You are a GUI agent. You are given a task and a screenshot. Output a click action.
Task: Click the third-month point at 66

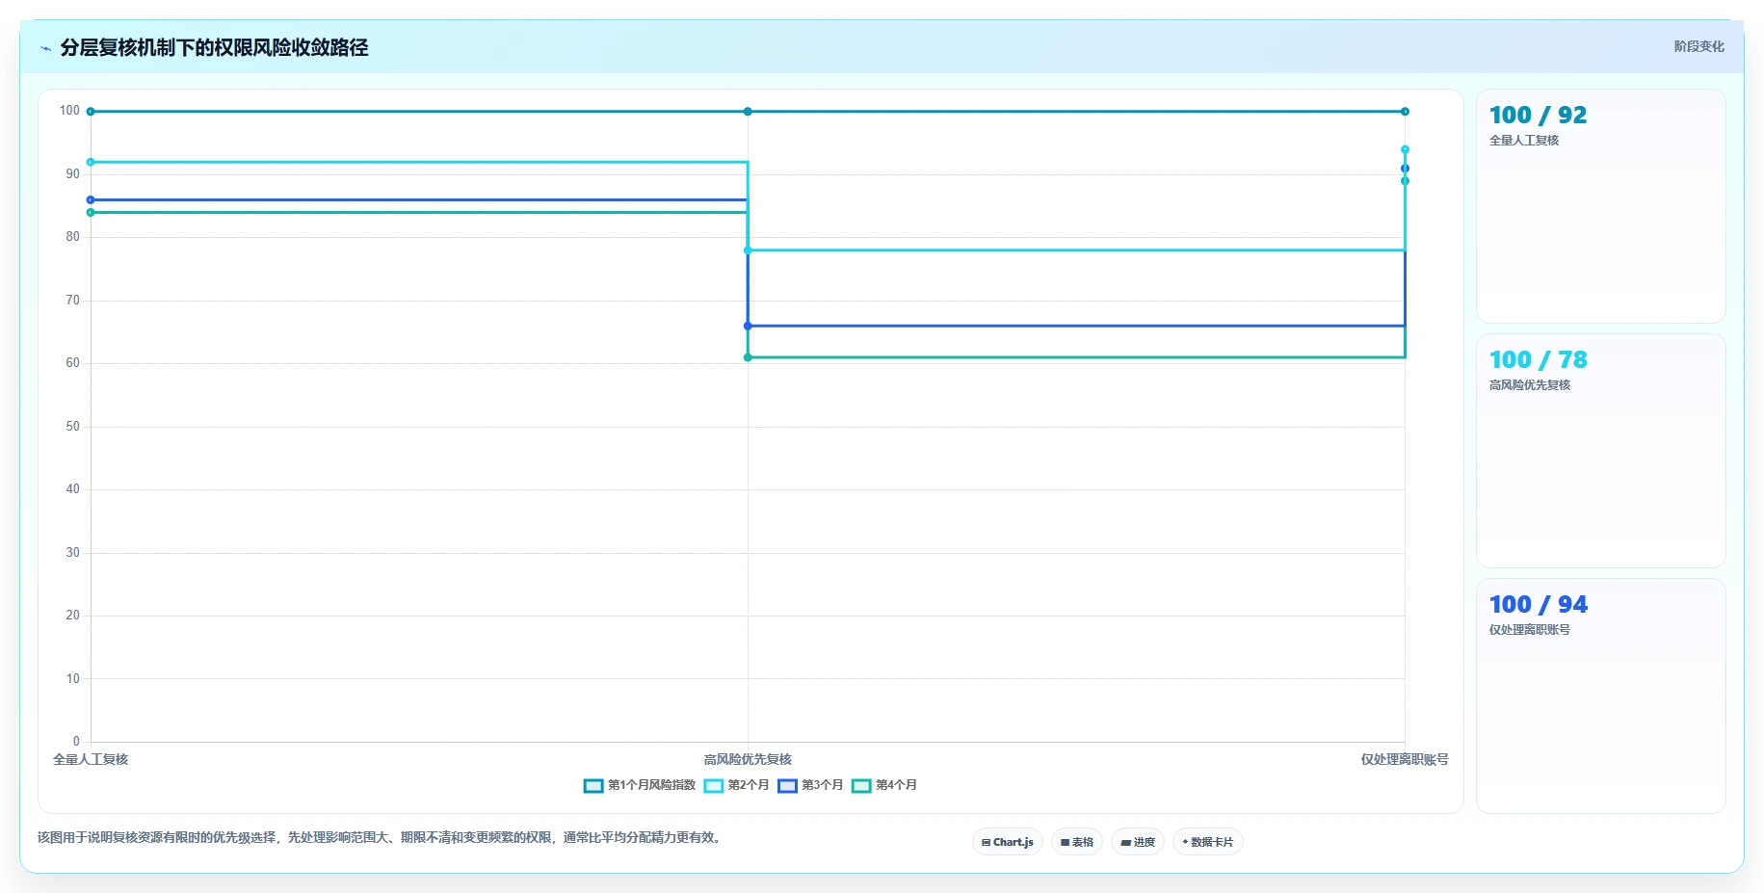(748, 326)
